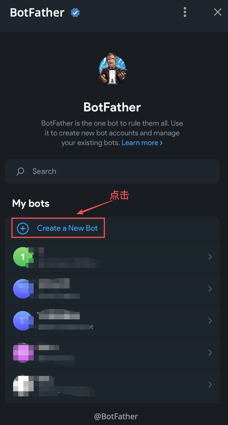Image resolution: width=228 pixels, height=425 pixels.
Task: Click the magnifier search icon
Action: click(x=20, y=171)
